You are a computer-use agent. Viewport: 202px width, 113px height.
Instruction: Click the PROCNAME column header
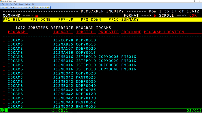click(131, 32)
